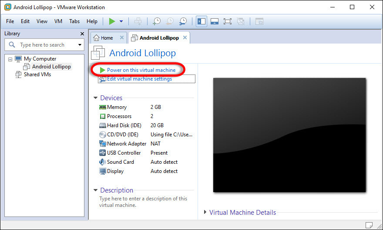Switch to the Home tab
The height and width of the screenshot is (230, 383).
click(x=107, y=38)
